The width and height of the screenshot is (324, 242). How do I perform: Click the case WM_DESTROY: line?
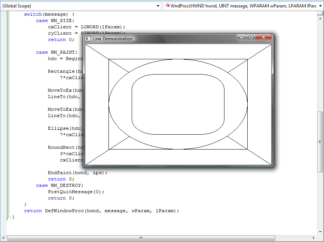point(59,185)
